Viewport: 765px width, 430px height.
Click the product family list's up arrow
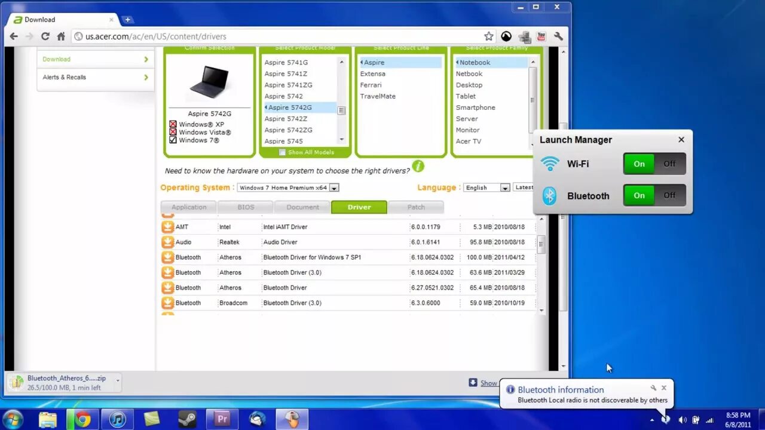click(x=533, y=62)
